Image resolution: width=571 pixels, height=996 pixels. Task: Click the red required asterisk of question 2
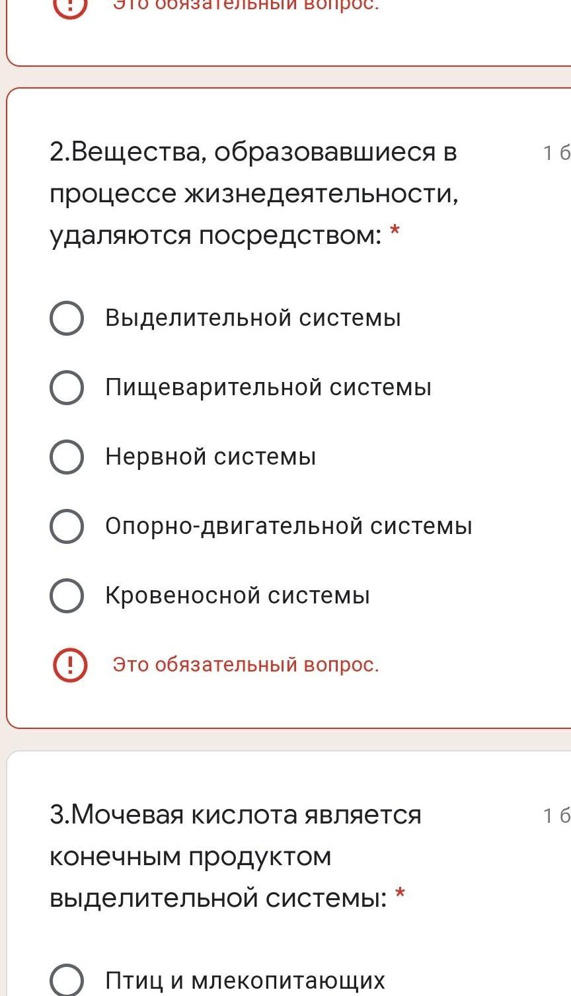click(x=395, y=232)
